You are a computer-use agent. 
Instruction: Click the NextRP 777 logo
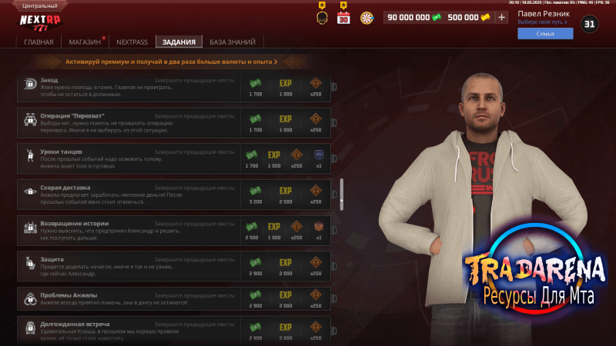point(41,23)
